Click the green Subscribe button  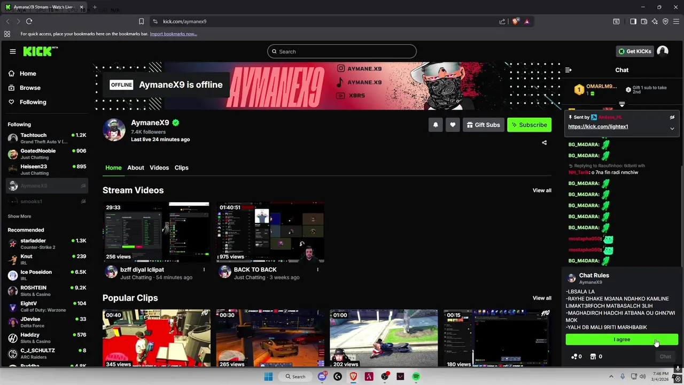pos(529,125)
